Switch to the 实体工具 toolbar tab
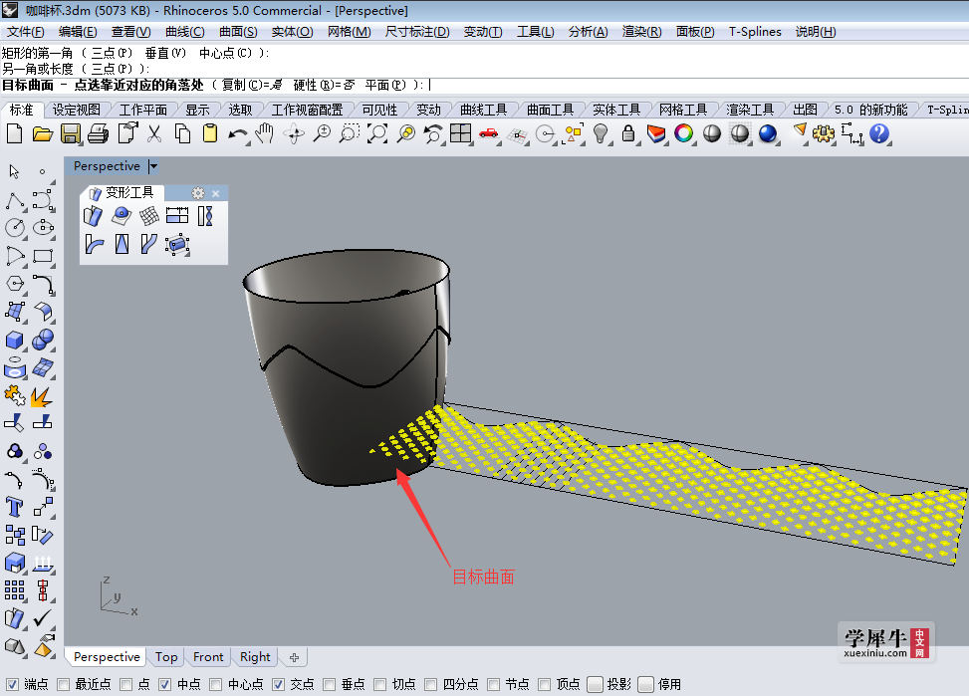Viewport: 969px width, 696px height. click(x=616, y=110)
